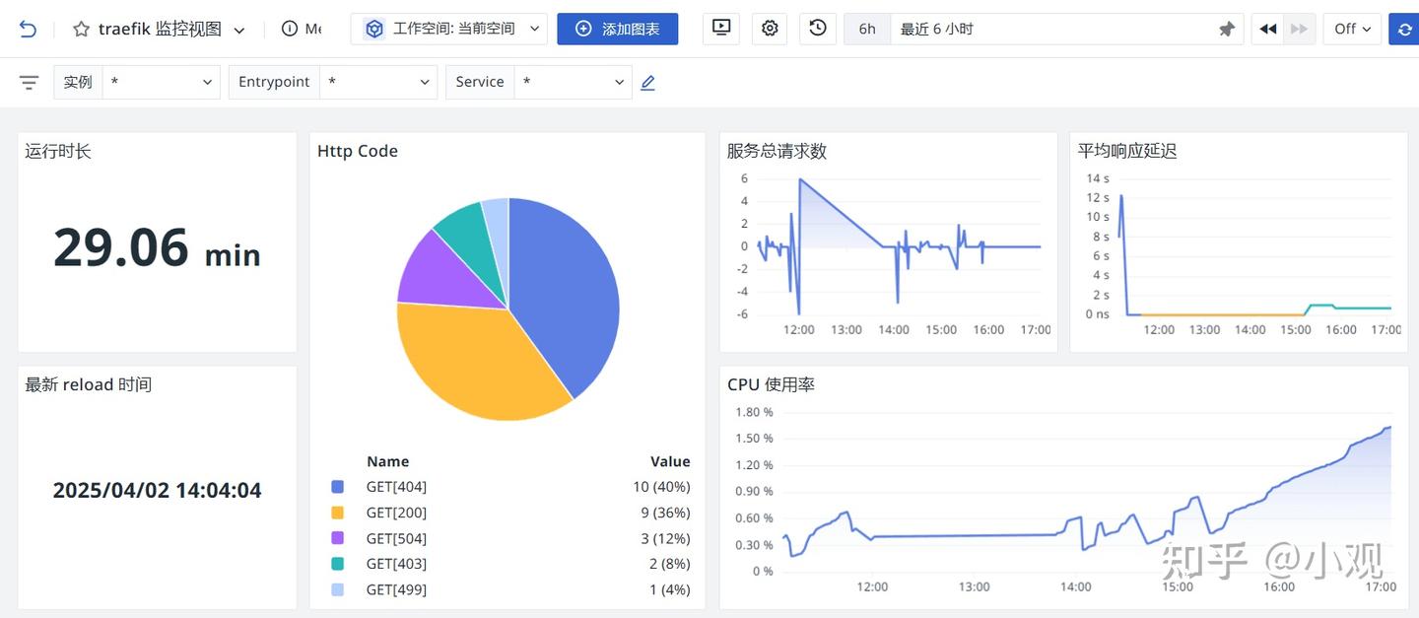This screenshot has height=618, width=1419.
Task: Expand the Entrypoint filter dropdown
Action: pyautogui.click(x=378, y=82)
